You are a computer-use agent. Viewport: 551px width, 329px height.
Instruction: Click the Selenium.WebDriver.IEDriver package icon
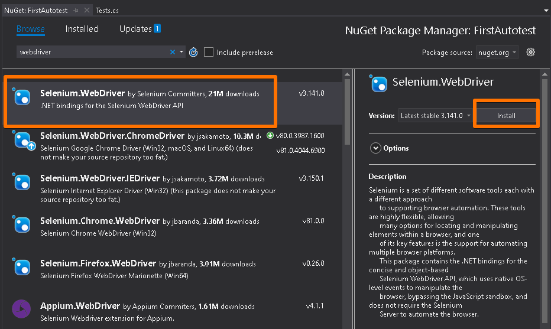pyautogui.click(x=22, y=182)
